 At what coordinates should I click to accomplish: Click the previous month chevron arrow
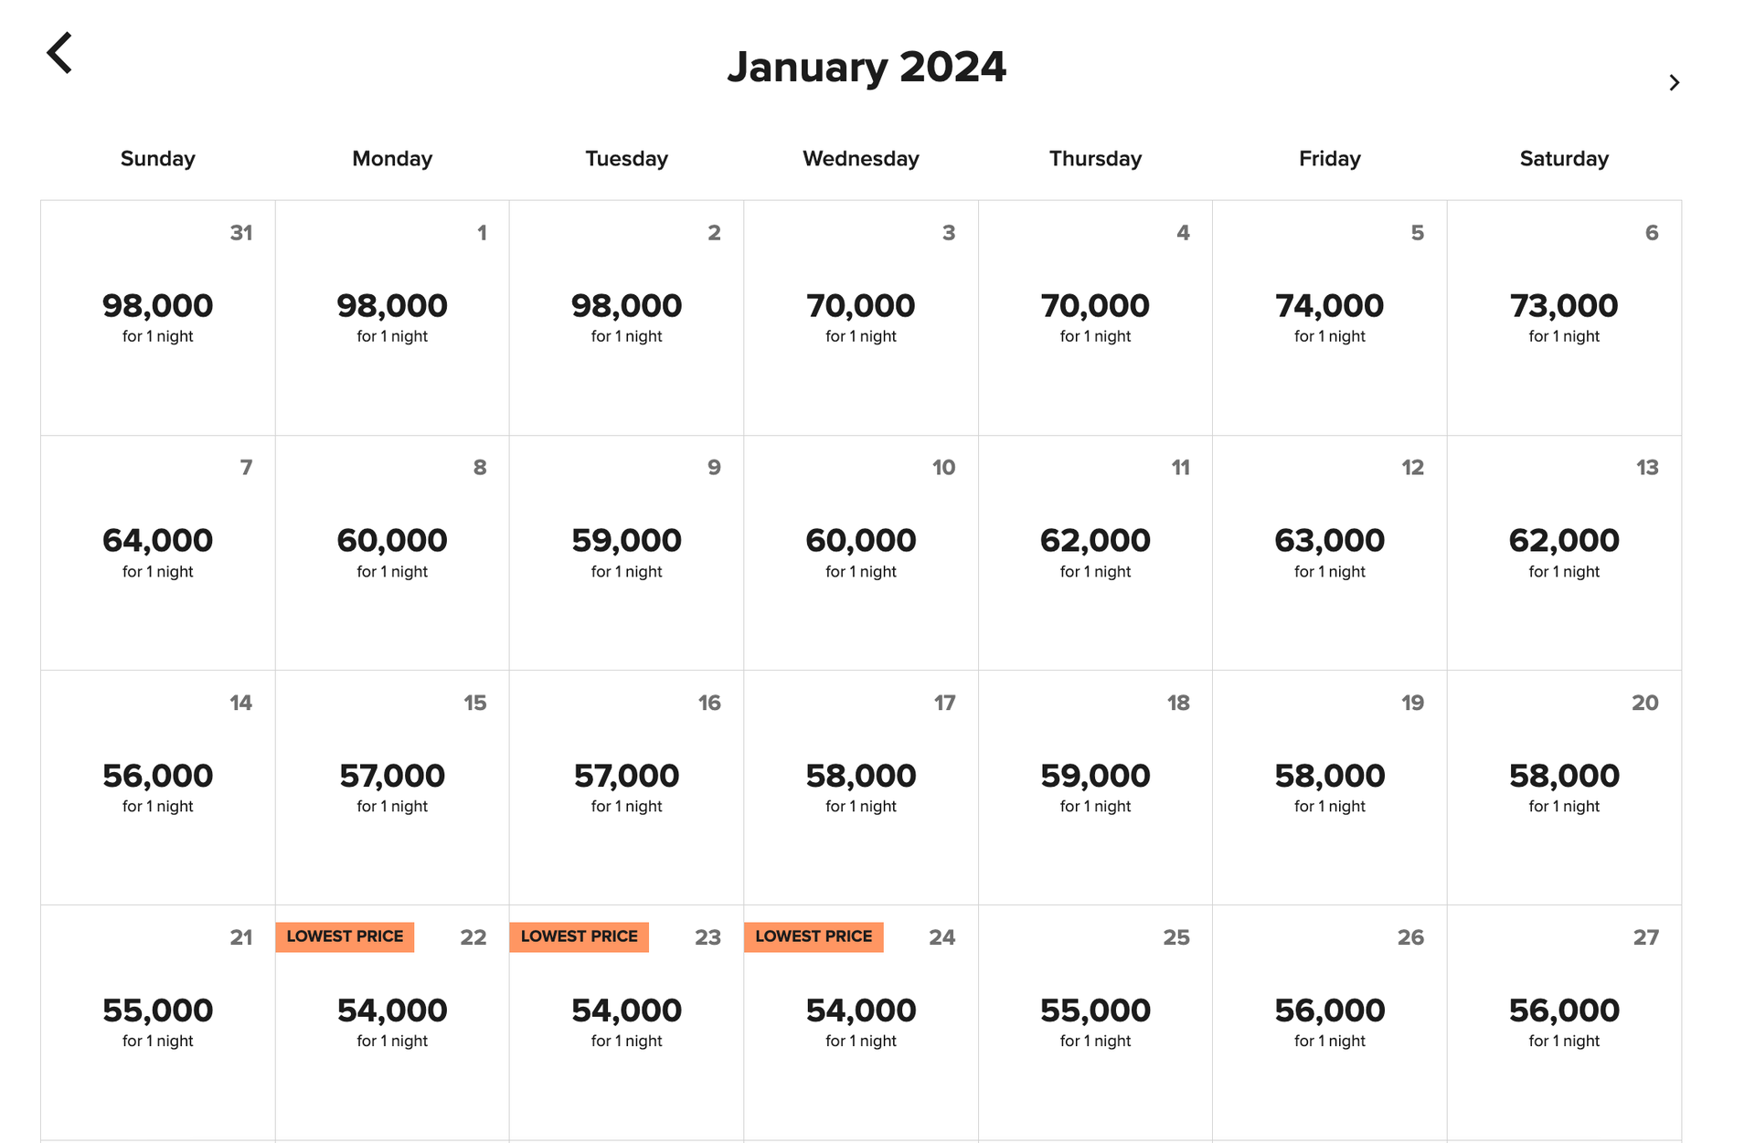coord(60,52)
